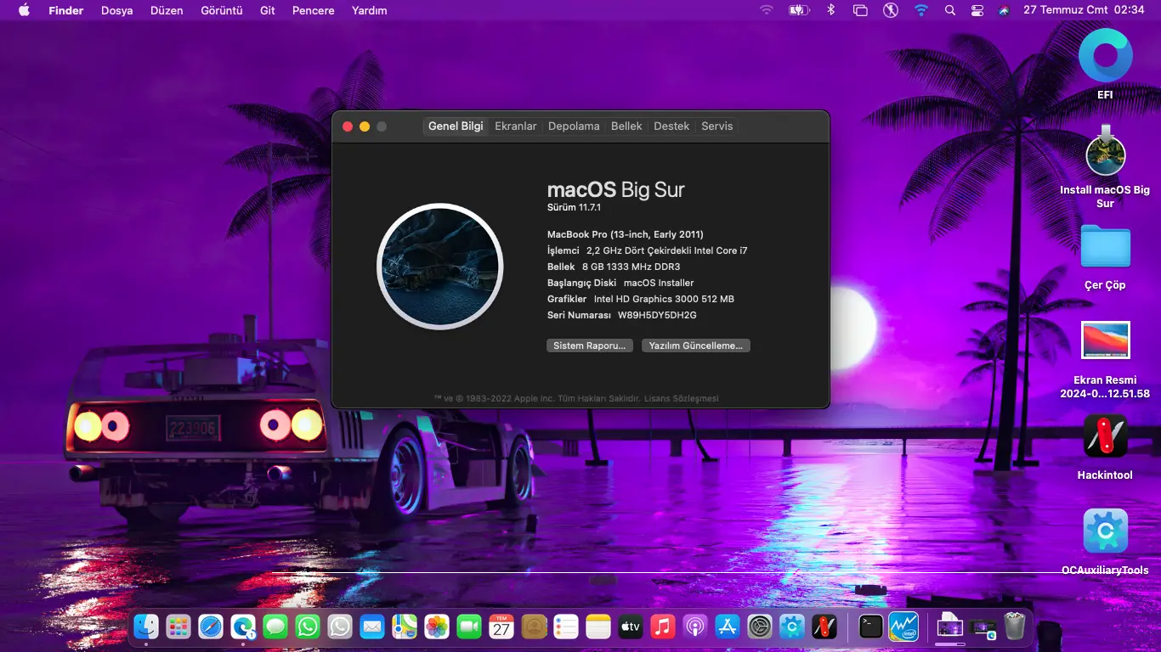The height and width of the screenshot is (652, 1161).
Task: Switch to the Genel Bilgi tab
Action: [x=456, y=126]
